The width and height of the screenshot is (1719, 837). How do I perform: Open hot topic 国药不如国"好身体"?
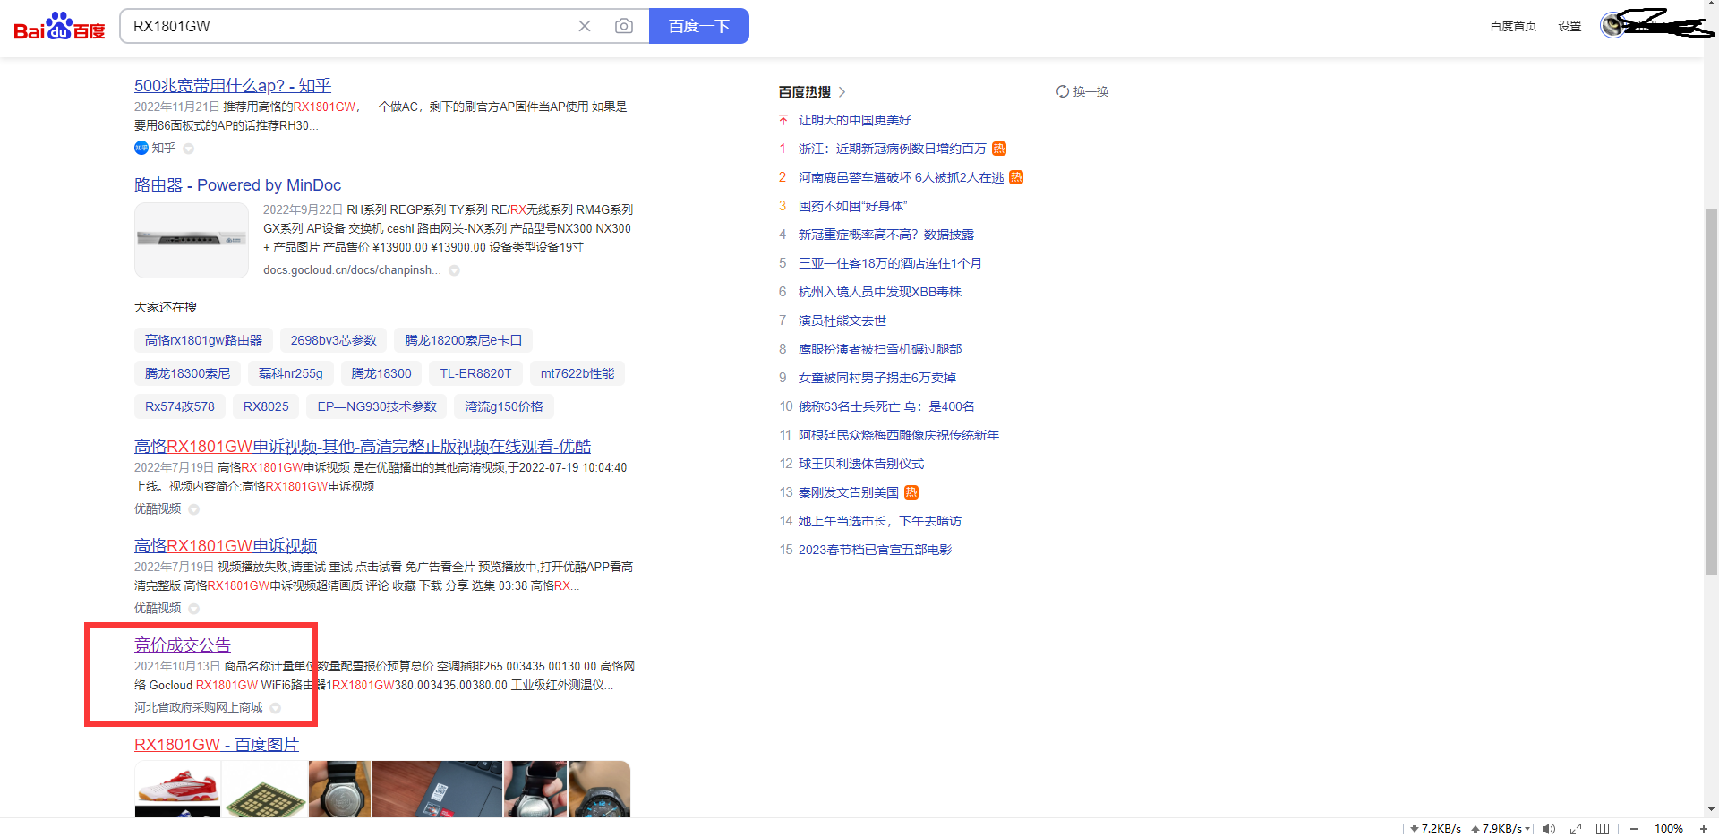click(853, 206)
